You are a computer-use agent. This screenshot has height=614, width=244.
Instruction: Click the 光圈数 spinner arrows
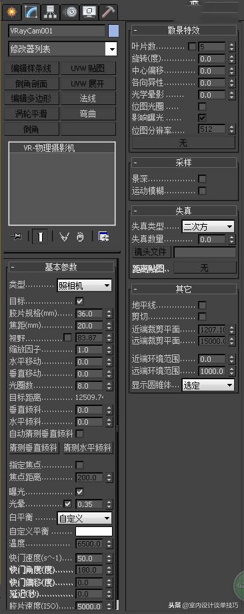pos(109,386)
